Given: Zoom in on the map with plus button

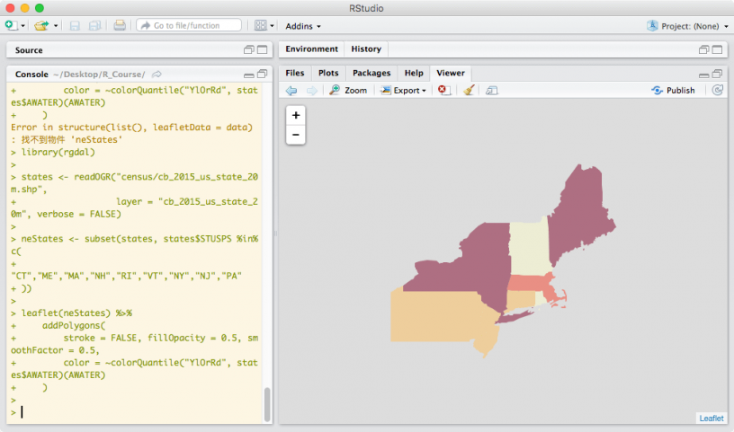Looking at the screenshot, I should (x=296, y=115).
